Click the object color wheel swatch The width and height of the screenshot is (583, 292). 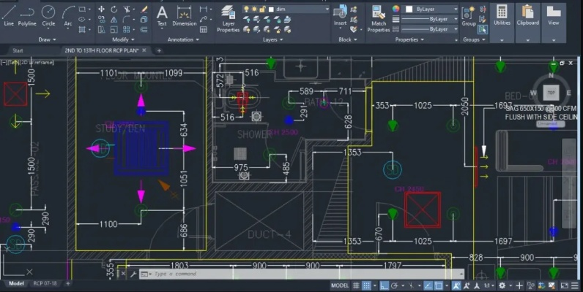(x=396, y=9)
